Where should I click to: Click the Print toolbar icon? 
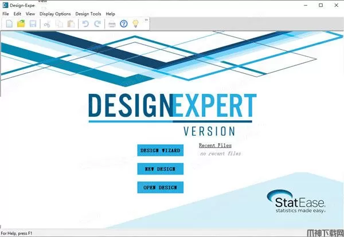112,23
